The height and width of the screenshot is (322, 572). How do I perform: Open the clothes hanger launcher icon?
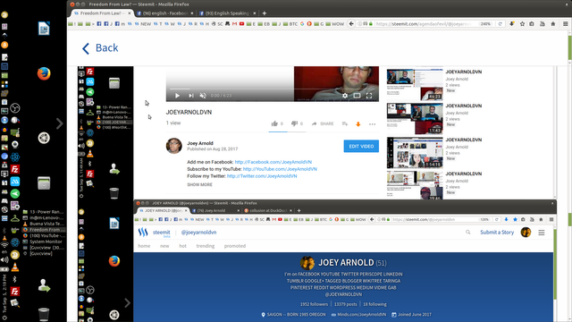click(15, 218)
